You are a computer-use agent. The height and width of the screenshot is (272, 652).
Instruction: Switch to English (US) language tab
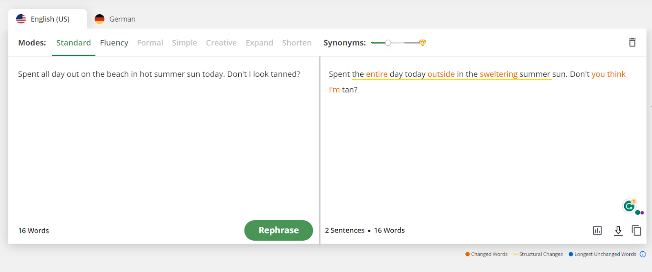47,19
